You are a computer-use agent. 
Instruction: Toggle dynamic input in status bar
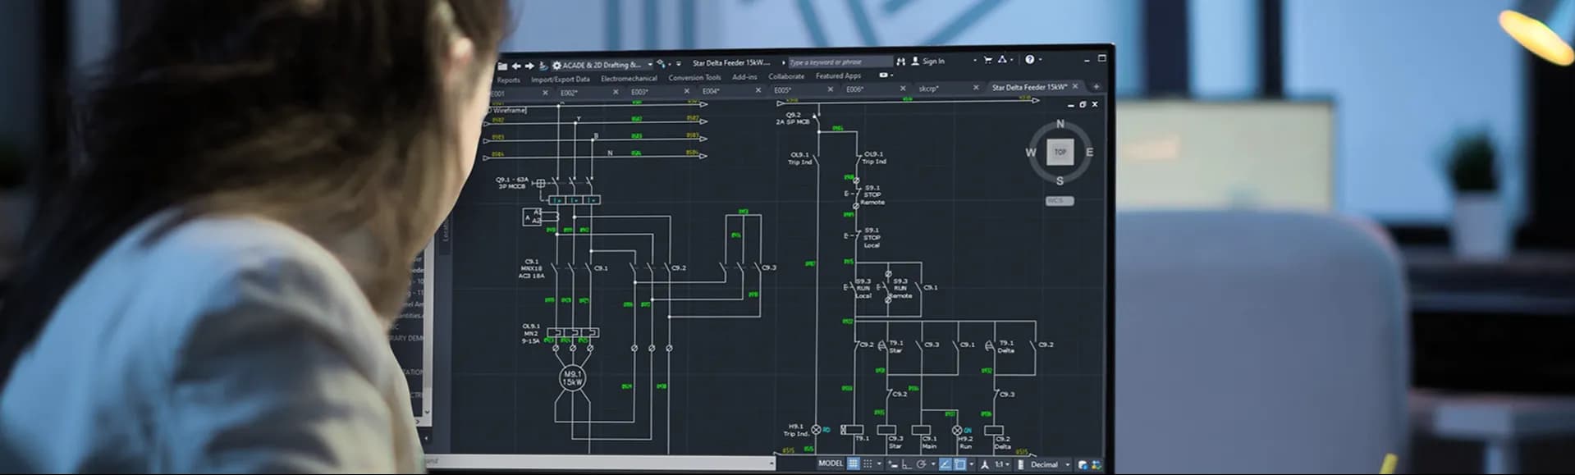click(x=893, y=464)
